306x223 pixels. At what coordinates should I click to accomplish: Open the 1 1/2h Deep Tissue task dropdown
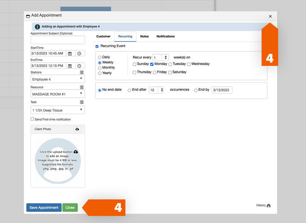(58, 110)
